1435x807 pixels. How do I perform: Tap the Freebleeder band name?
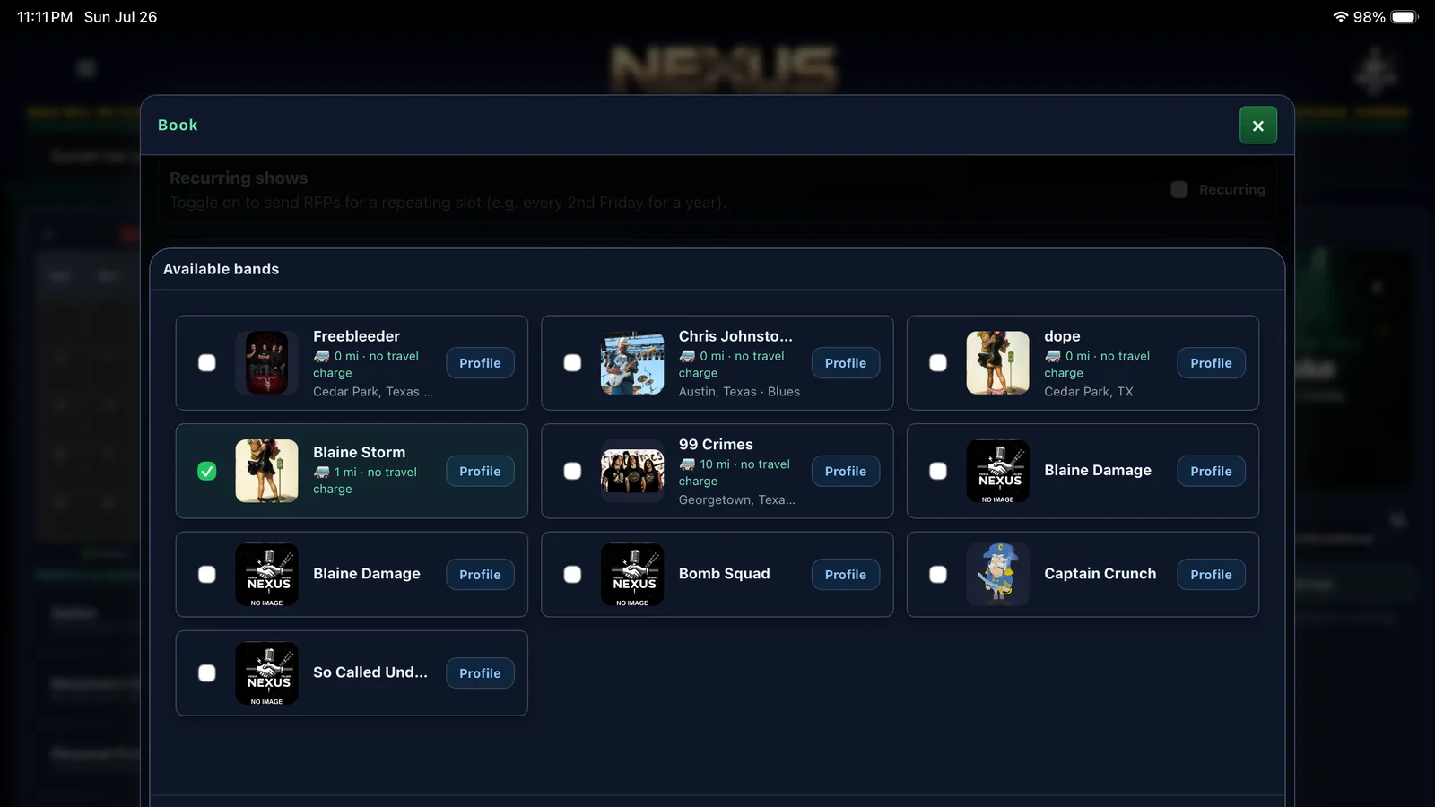356,336
